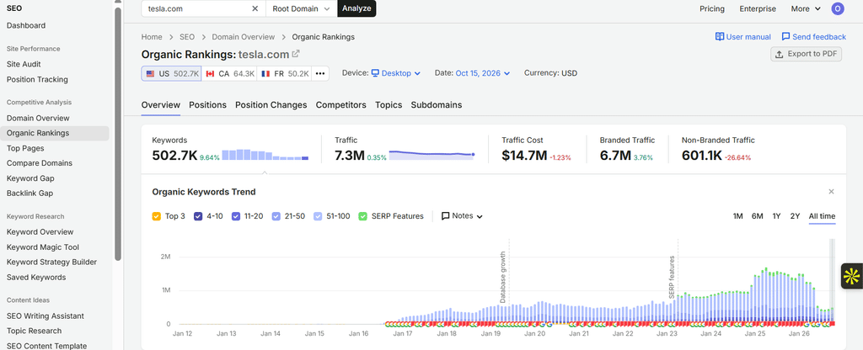This screenshot has height=350, width=863.
Task: Toggle the 21-50 positions checkbox
Action: tap(276, 216)
